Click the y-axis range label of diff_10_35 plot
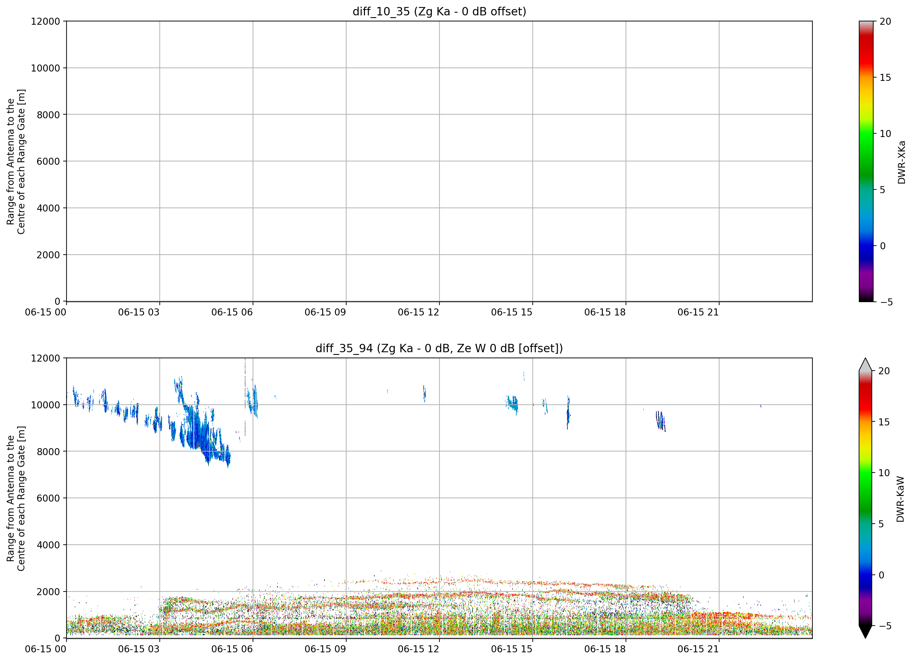Viewport: 913px width, 661px height. [16, 161]
